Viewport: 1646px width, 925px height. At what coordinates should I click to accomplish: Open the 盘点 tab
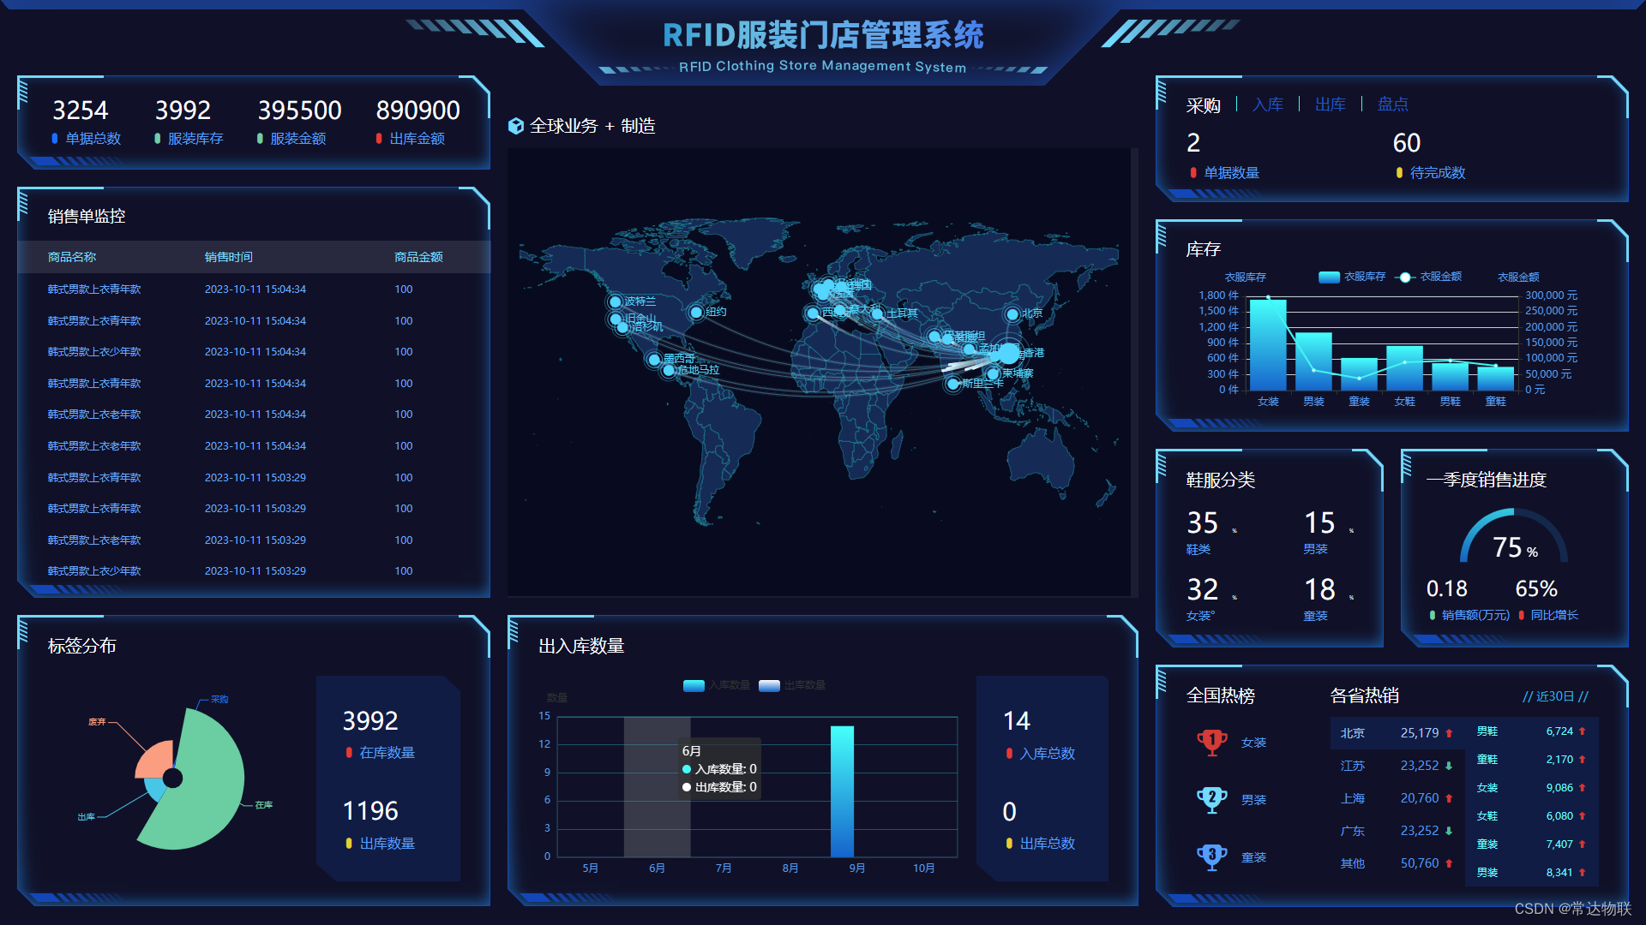click(x=1392, y=104)
